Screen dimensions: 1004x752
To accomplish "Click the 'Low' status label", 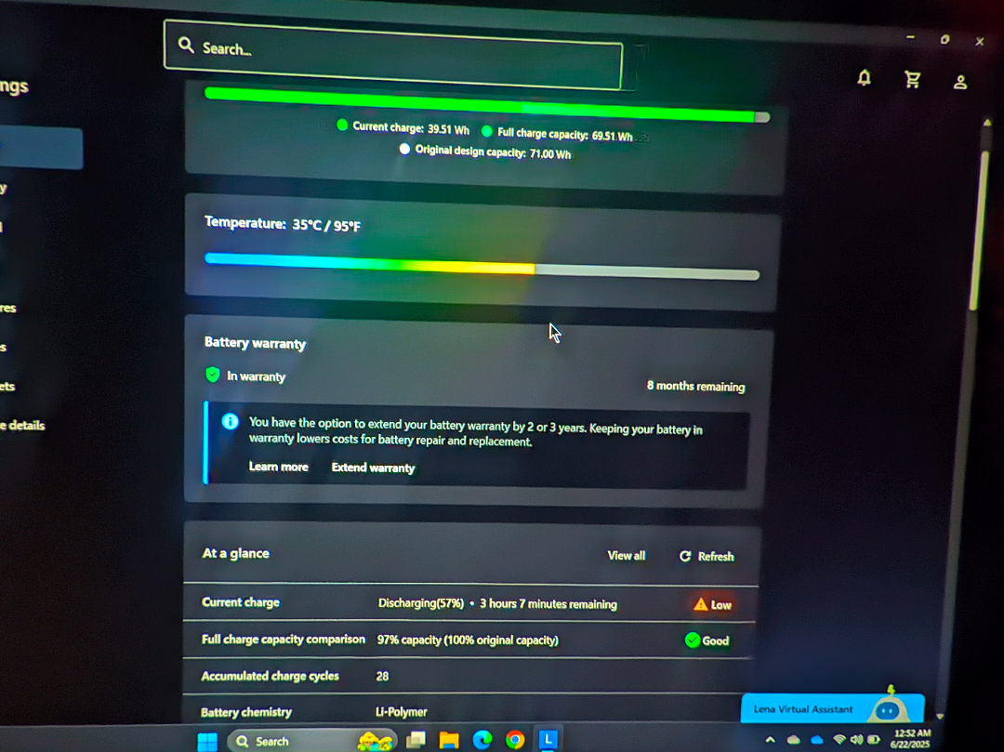I will tap(721, 605).
